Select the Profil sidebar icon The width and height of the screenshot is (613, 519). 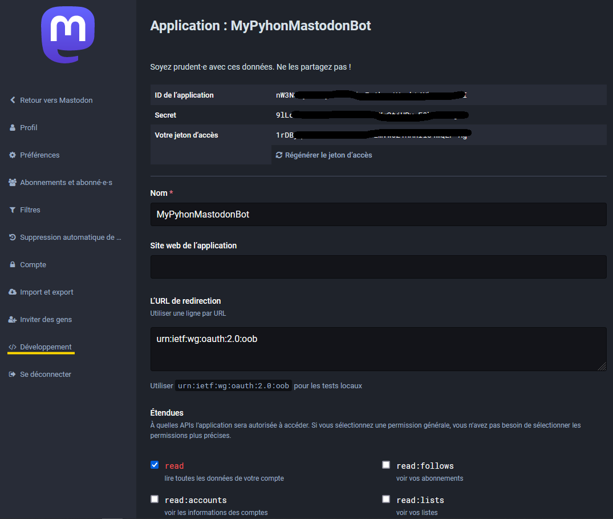[x=12, y=127]
